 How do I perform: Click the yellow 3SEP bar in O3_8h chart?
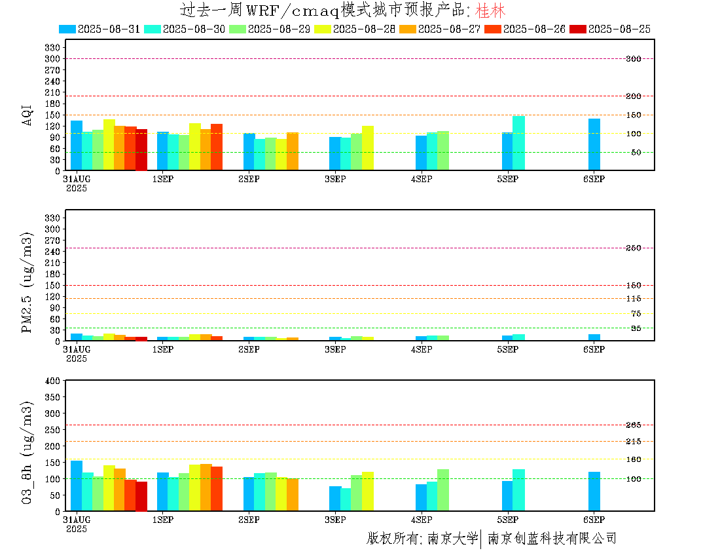pyautogui.click(x=368, y=491)
